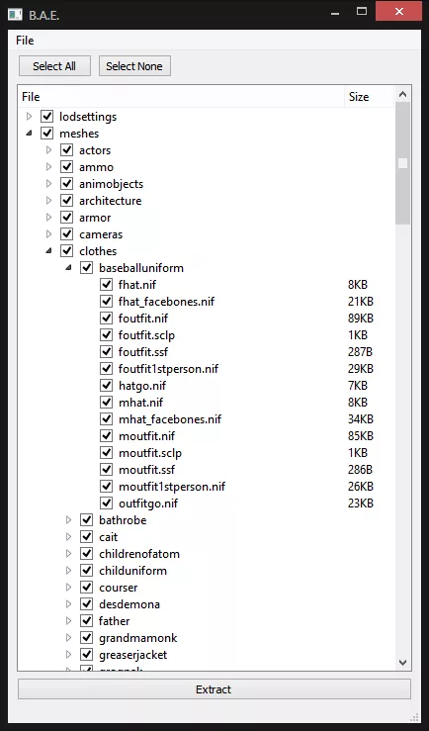
Task: Toggle the foutfit.ssf file checkbox
Action: 106,351
